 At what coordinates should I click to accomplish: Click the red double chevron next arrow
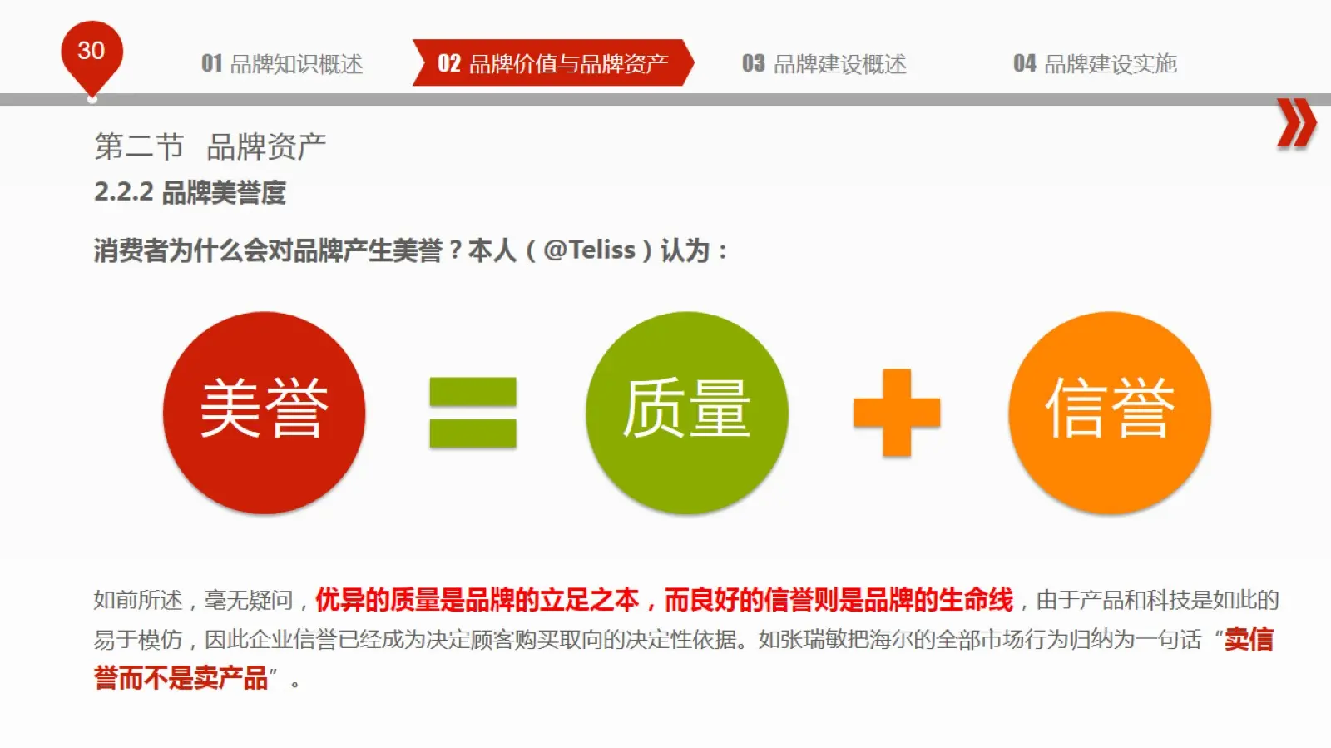click(x=1296, y=123)
